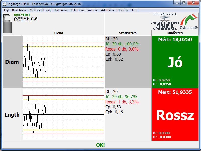
Task: Click the Cp: 0,53 value
Action: [113, 107]
